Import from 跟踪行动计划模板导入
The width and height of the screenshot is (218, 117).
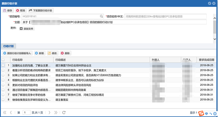coord(17,53)
